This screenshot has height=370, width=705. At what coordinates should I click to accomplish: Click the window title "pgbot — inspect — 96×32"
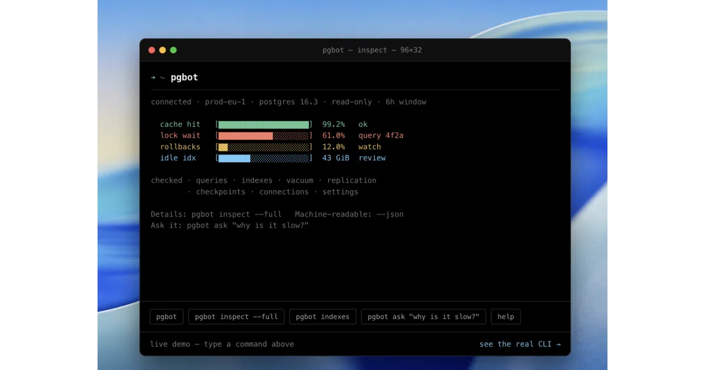coord(372,50)
